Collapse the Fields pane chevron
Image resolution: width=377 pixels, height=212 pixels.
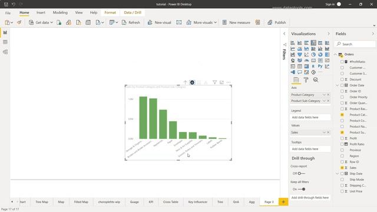coord(373,34)
